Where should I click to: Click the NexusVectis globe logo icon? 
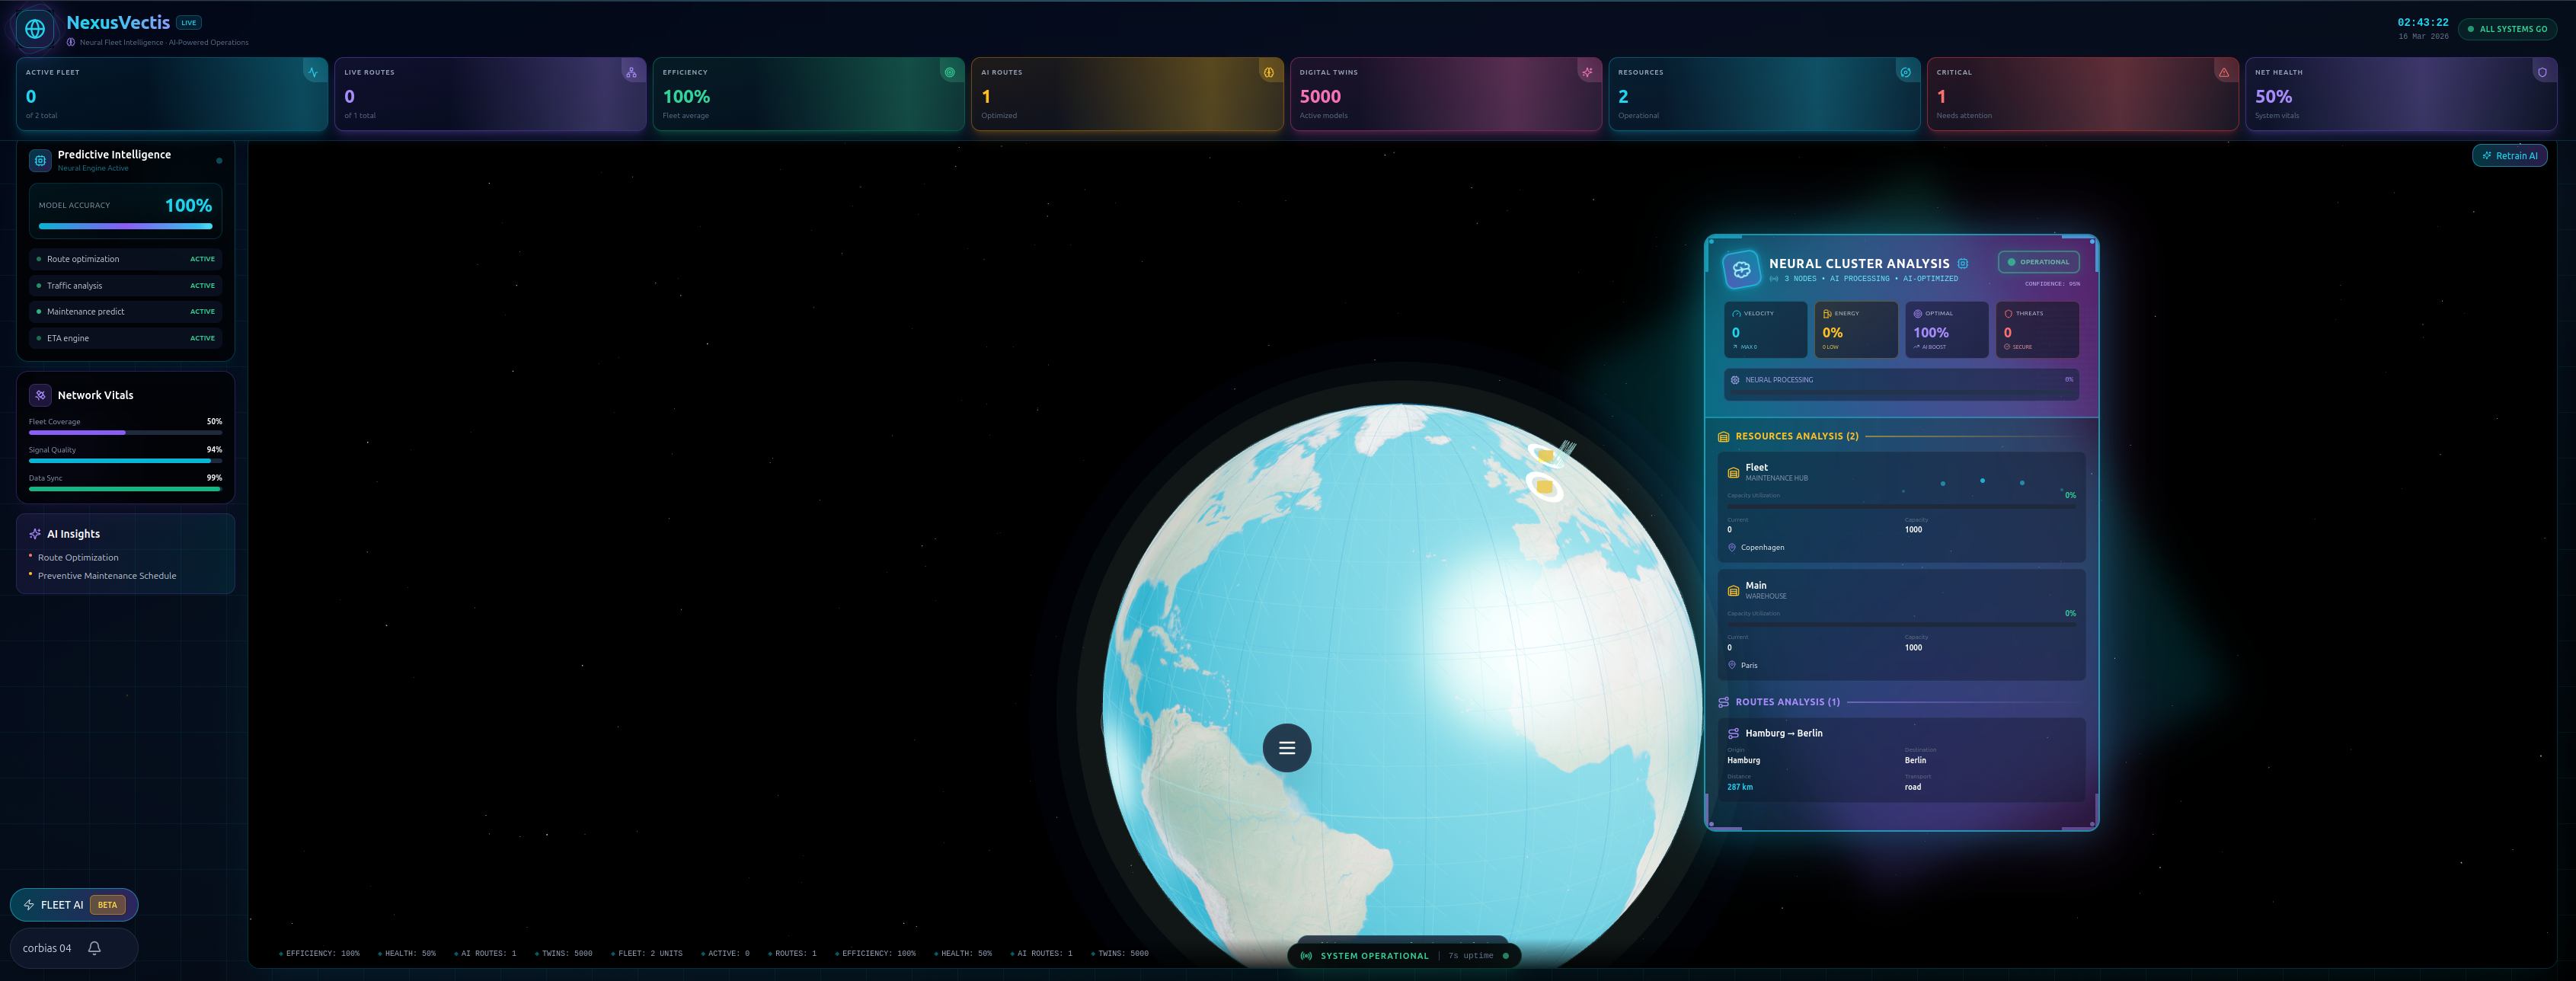pos(35,30)
